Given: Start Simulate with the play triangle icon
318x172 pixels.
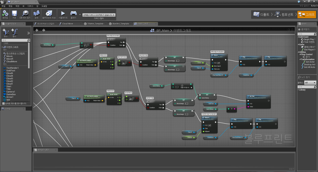Looking at the screenshot, I should coord(63,13).
